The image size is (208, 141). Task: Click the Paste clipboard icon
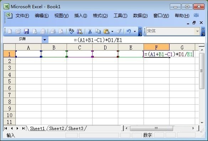tap(106, 31)
